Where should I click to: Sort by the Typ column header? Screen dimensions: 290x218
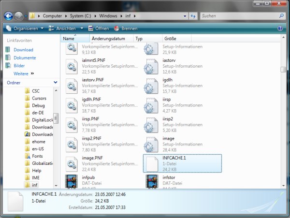tap(148, 39)
